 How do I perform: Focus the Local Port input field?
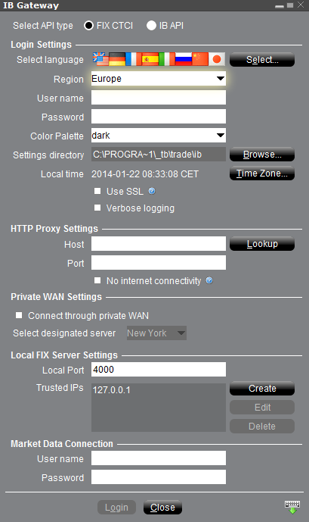(x=159, y=370)
